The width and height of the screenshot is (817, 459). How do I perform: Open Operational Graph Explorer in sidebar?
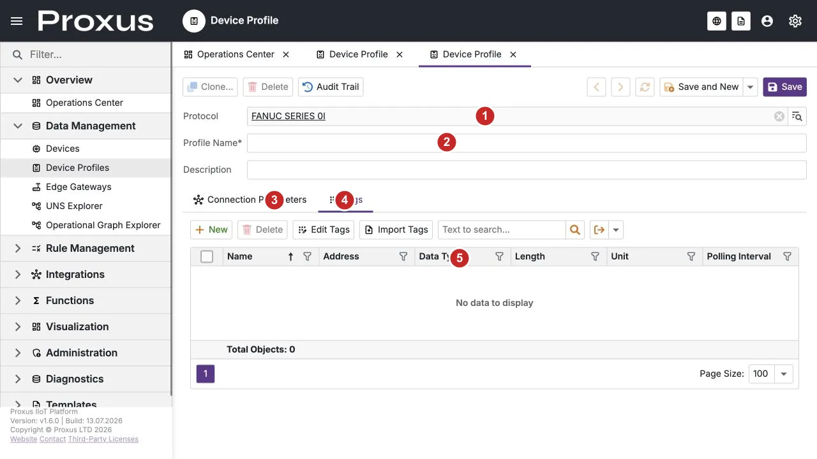86,225
